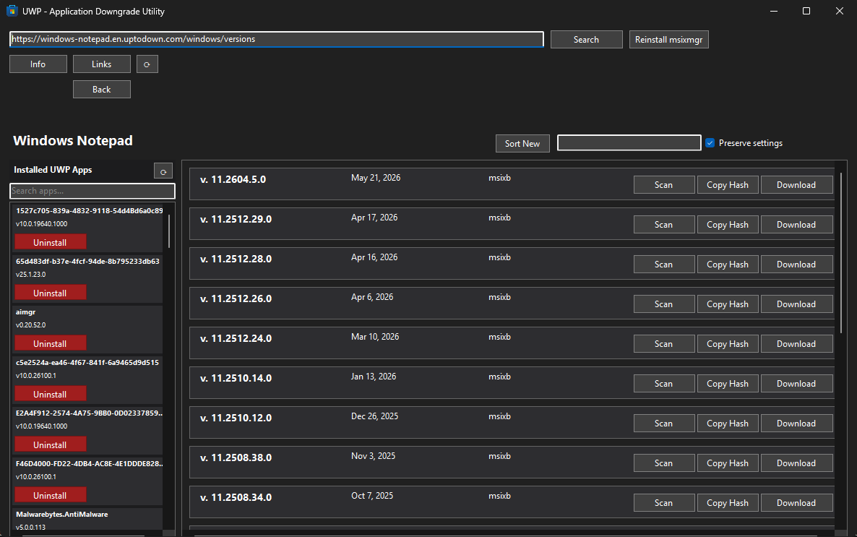Refresh the Installed UWP Apps list
The image size is (857, 537).
(163, 171)
